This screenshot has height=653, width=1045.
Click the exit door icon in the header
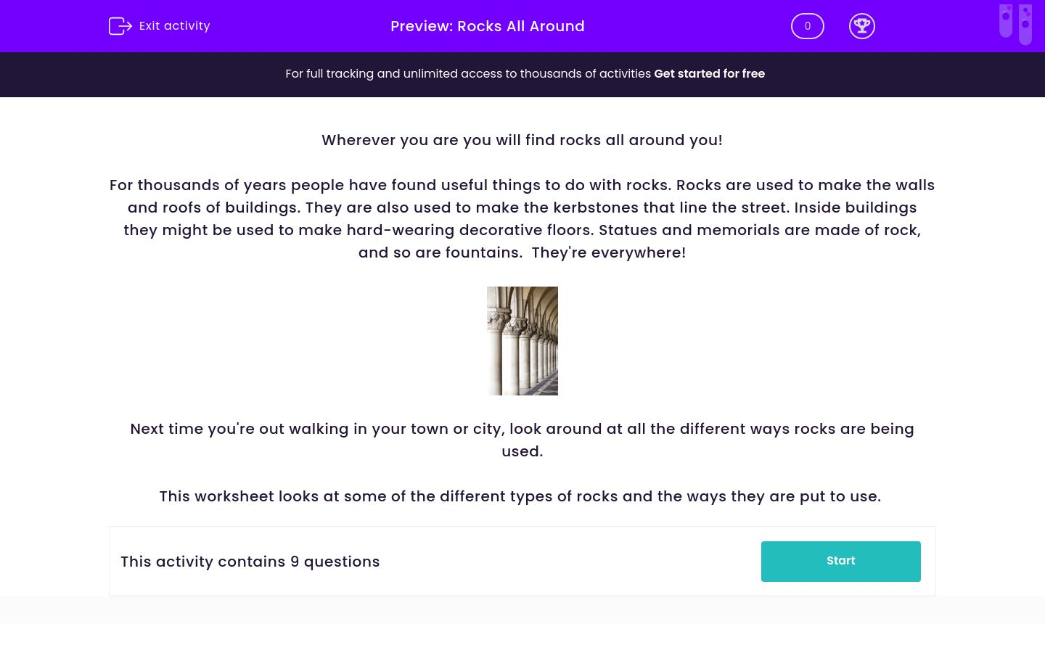coord(120,25)
